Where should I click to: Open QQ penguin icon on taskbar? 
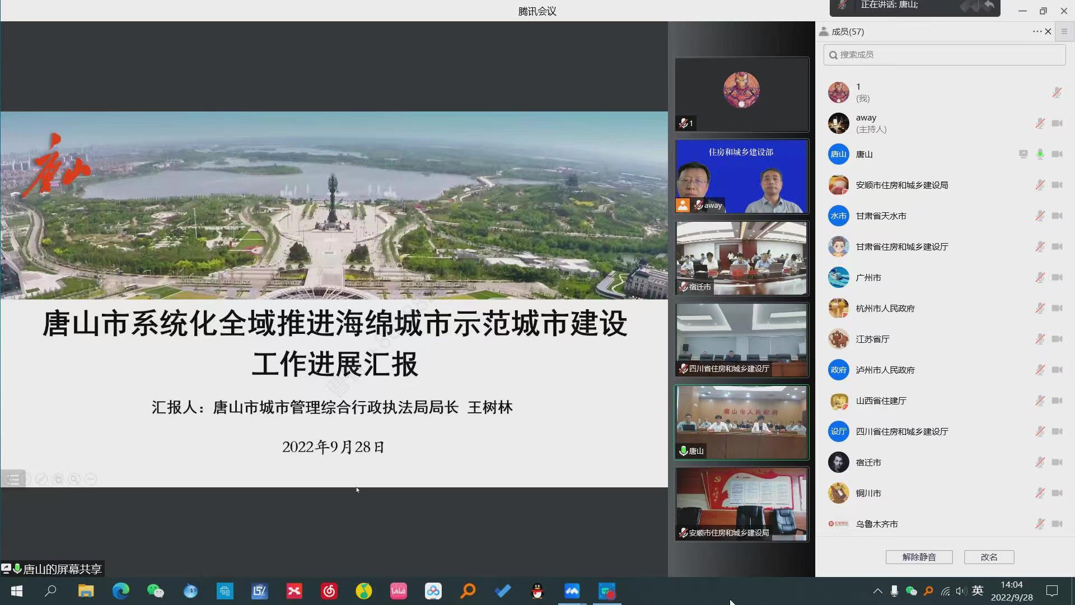pos(537,591)
